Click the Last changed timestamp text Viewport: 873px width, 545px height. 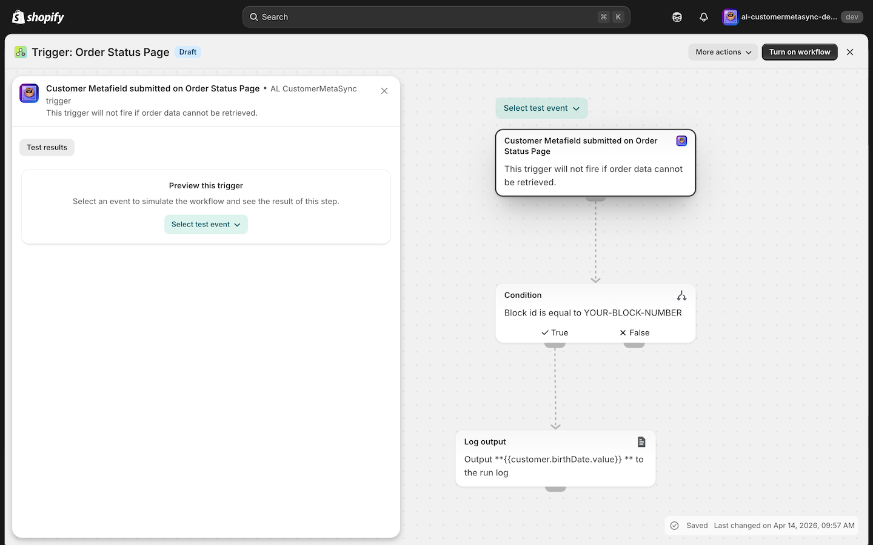pos(784,526)
